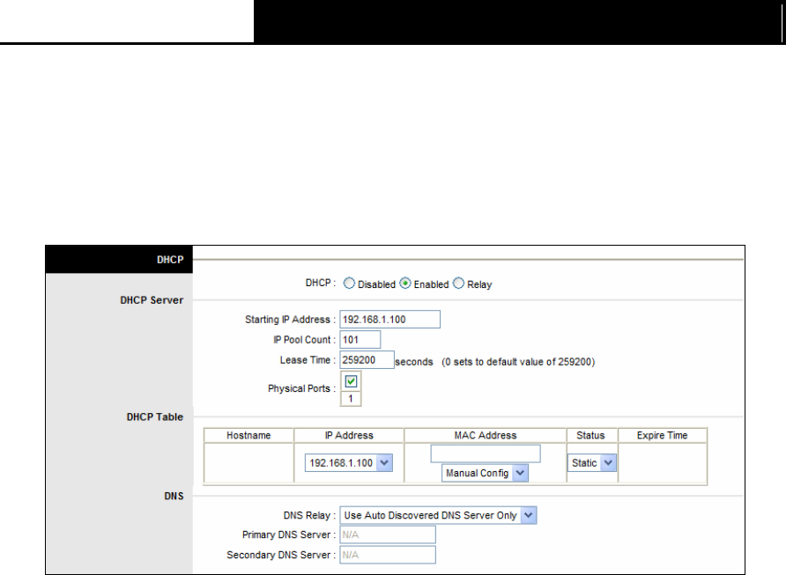Viewport: 786px width, 575px height.
Task: Click the default value 259200 note
Action: pyautogui.click(x=518, y=362)
